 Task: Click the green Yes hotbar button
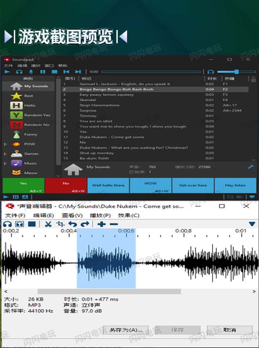pyautogui.click(x=23, y=185)
